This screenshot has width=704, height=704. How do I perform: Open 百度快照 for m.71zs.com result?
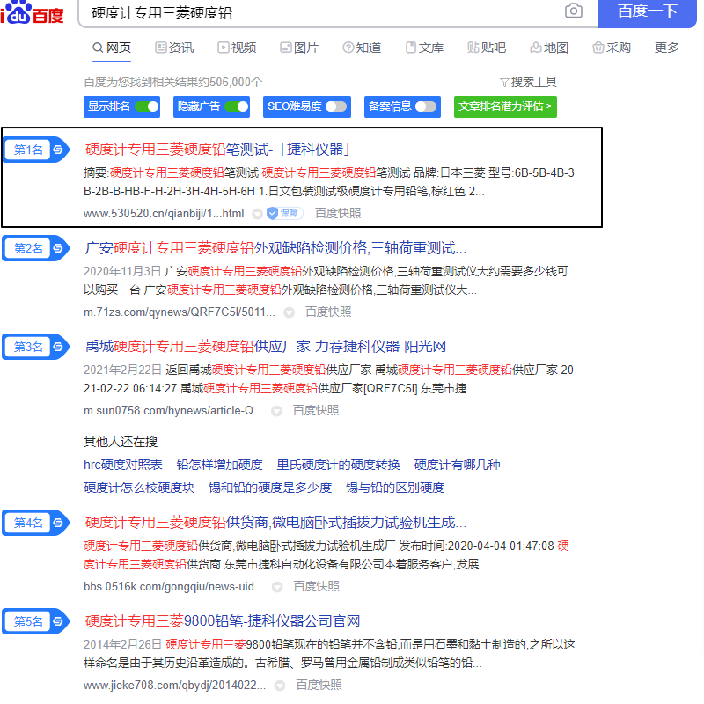(x=328, y=312)
